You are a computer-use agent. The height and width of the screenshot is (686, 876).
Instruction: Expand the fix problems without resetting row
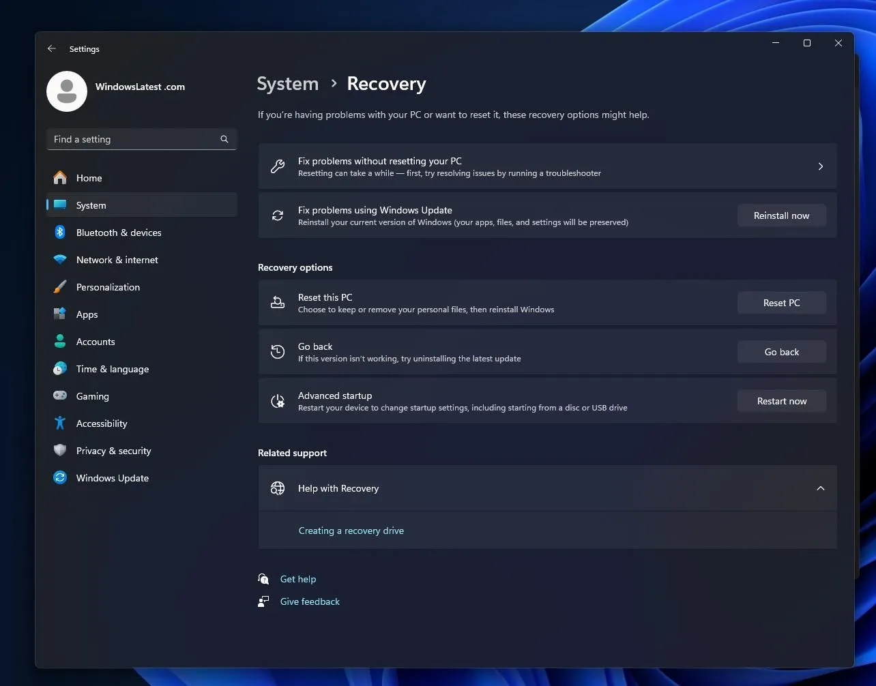(x=820, y=166)
